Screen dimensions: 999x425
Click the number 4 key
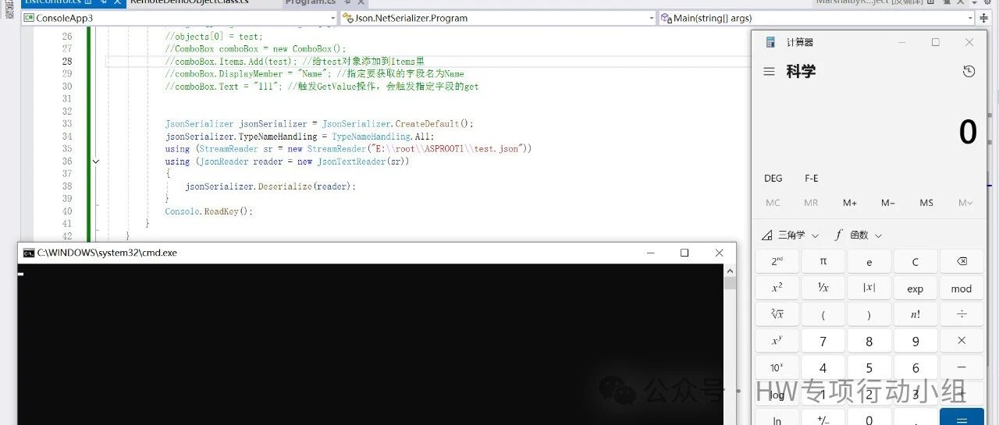pos(823,367)
